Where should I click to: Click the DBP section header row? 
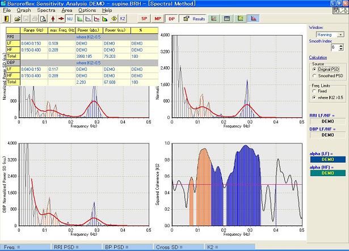[82, 63]
